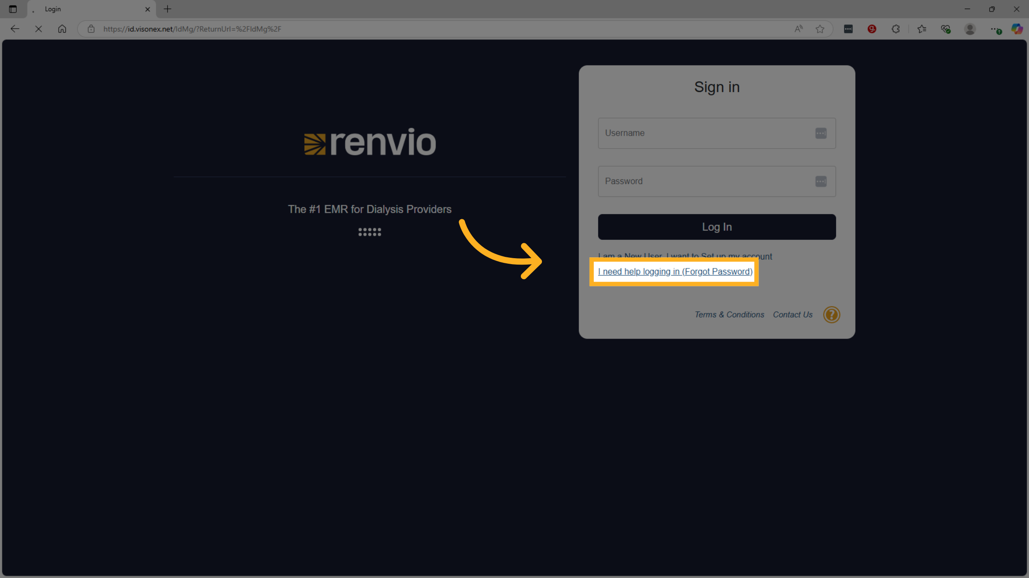This screenshot has height=578, width=1029.
Task: Open the Copilot sidebar icon
Action: (x=1017, y=29)
